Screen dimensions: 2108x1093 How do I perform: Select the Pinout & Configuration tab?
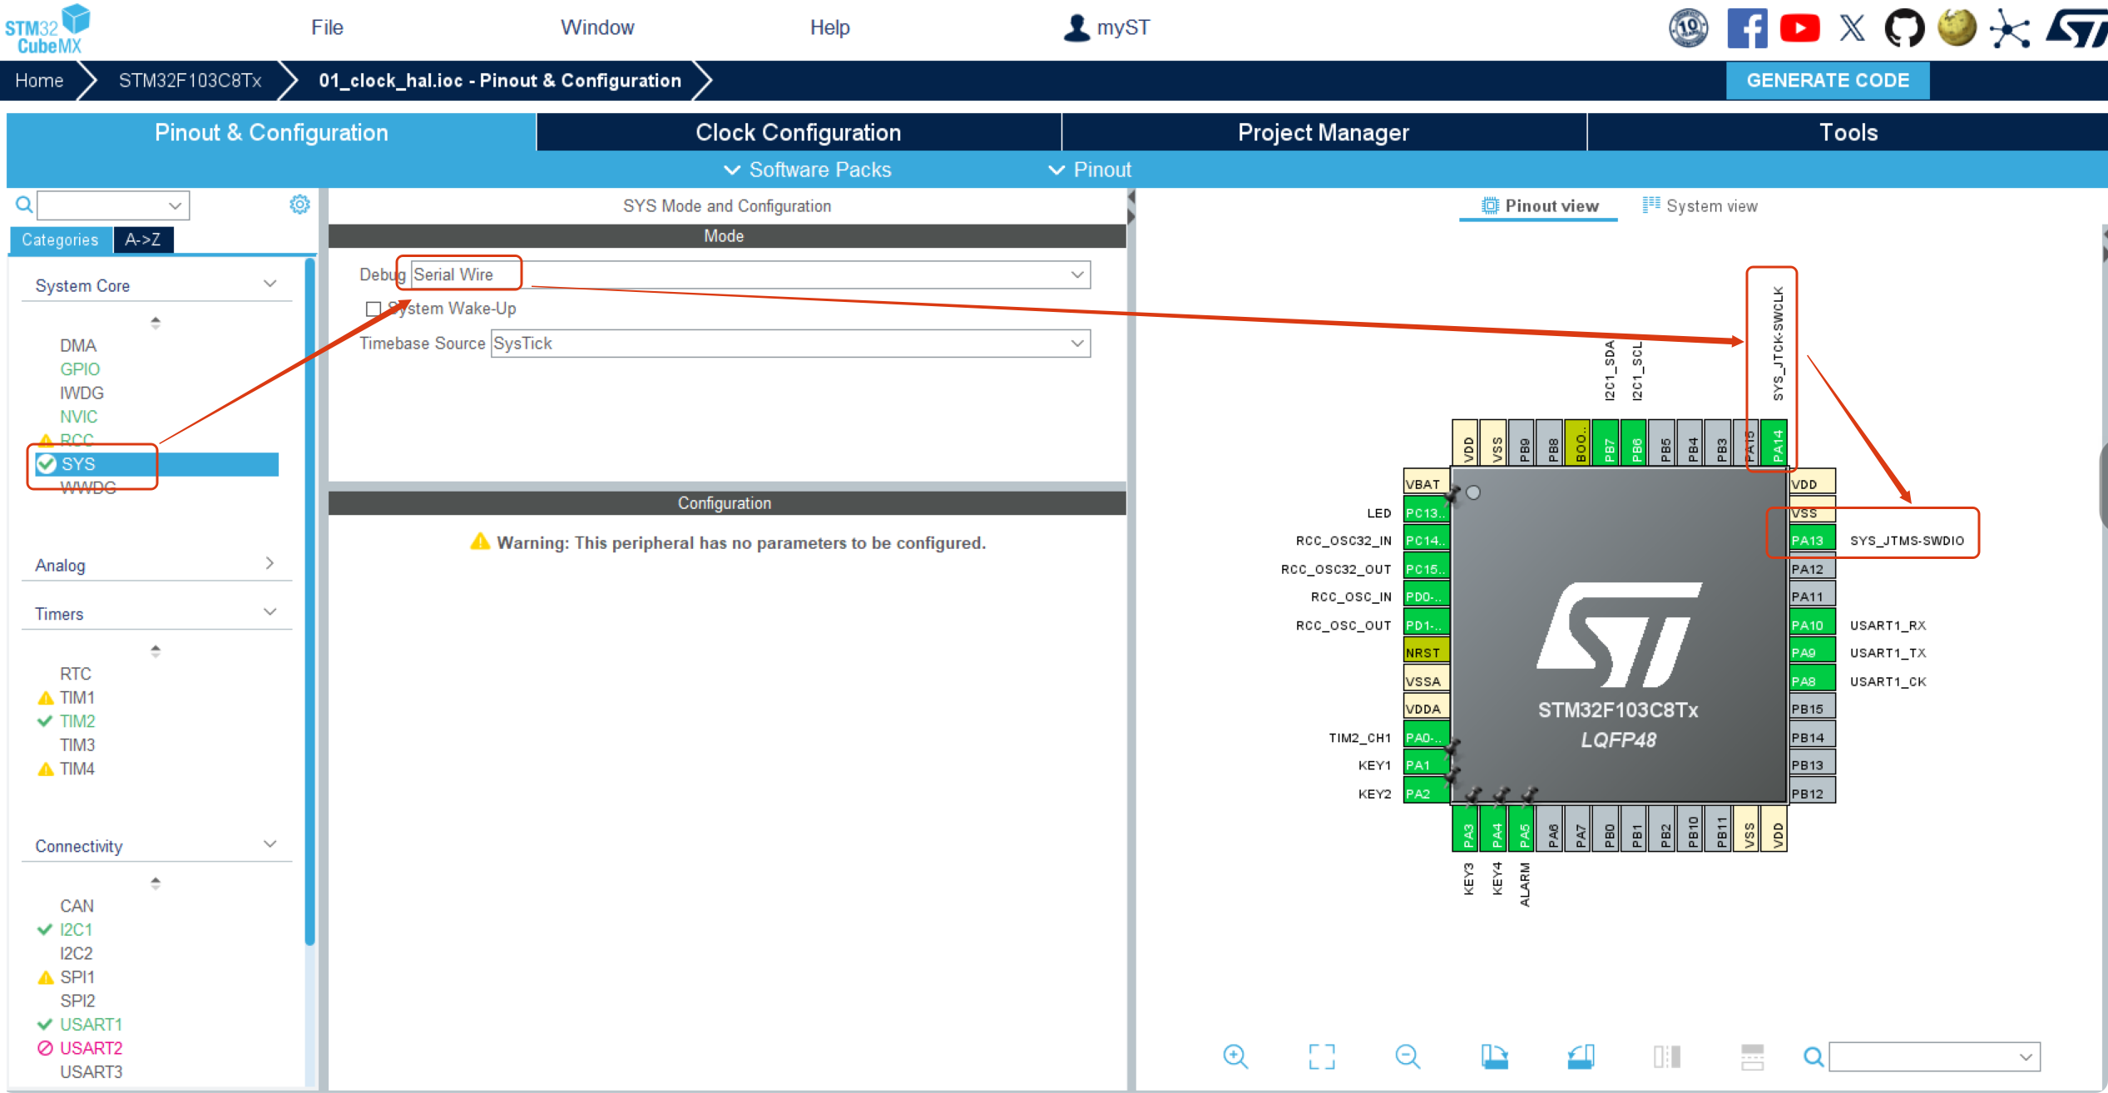pos(271,132)
